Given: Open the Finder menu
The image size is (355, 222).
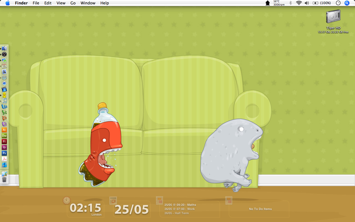Looking at the screenshot, I should pyautogui.click(x=21, y=3).
